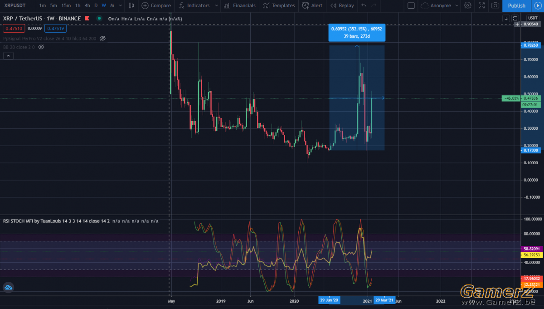
Task: Show the BB 20 close indicator
Action: [x=41, y=47]
